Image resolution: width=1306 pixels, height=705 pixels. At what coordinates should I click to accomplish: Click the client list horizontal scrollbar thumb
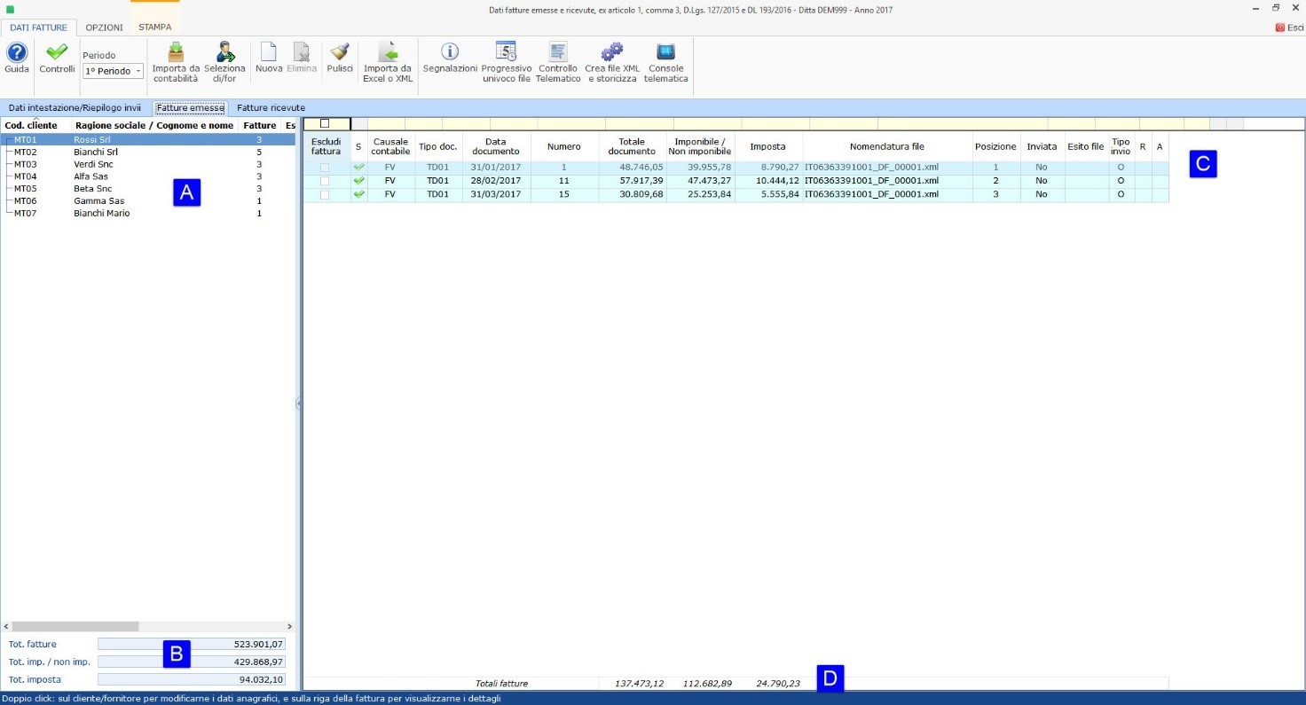(x=75, y=626)
